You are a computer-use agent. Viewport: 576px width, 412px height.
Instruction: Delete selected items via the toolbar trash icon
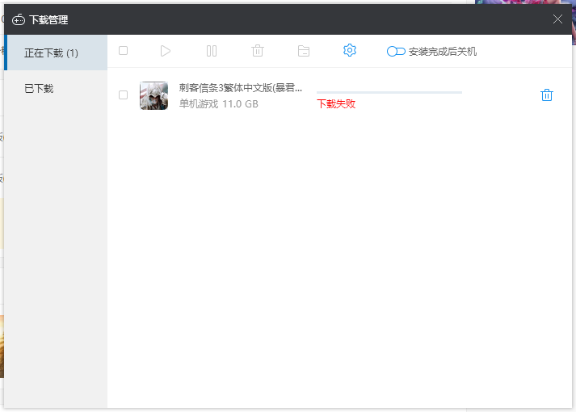click(x=258, y=51)
